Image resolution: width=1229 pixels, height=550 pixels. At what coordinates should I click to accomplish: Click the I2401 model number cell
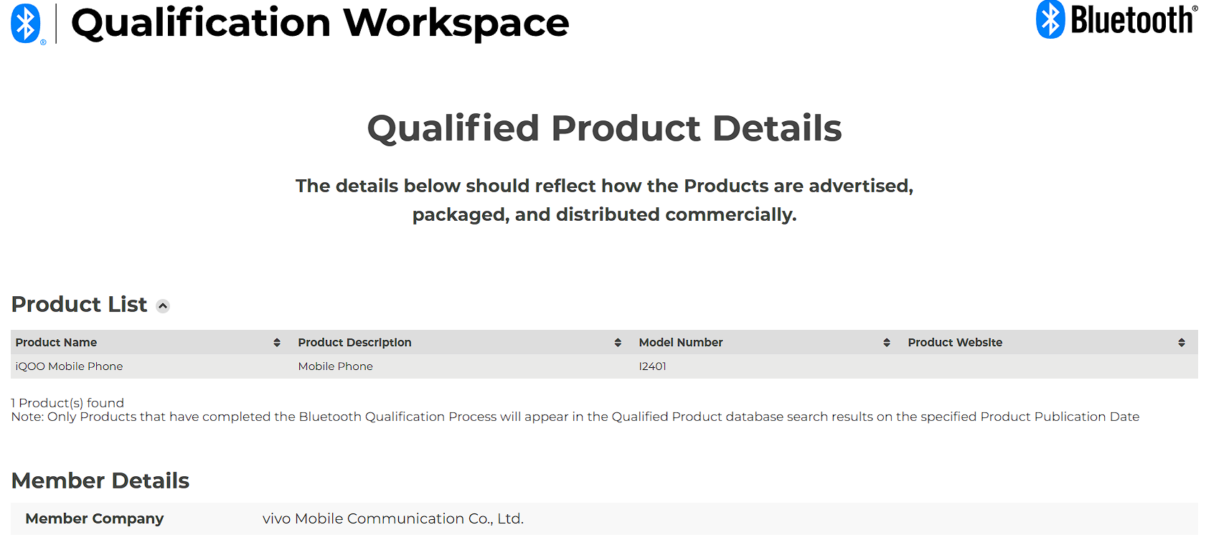coord(652,366)
